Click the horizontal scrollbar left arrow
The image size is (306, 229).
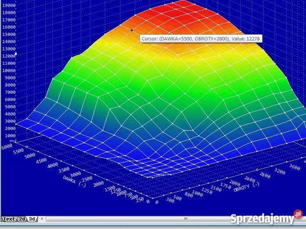pos(42,219)
